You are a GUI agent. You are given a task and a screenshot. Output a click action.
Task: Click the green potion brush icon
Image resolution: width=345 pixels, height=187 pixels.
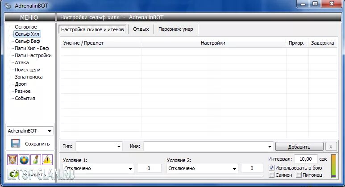click(x=36, y=160)
